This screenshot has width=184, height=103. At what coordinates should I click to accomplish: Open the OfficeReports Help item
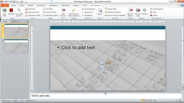point(153,12)
